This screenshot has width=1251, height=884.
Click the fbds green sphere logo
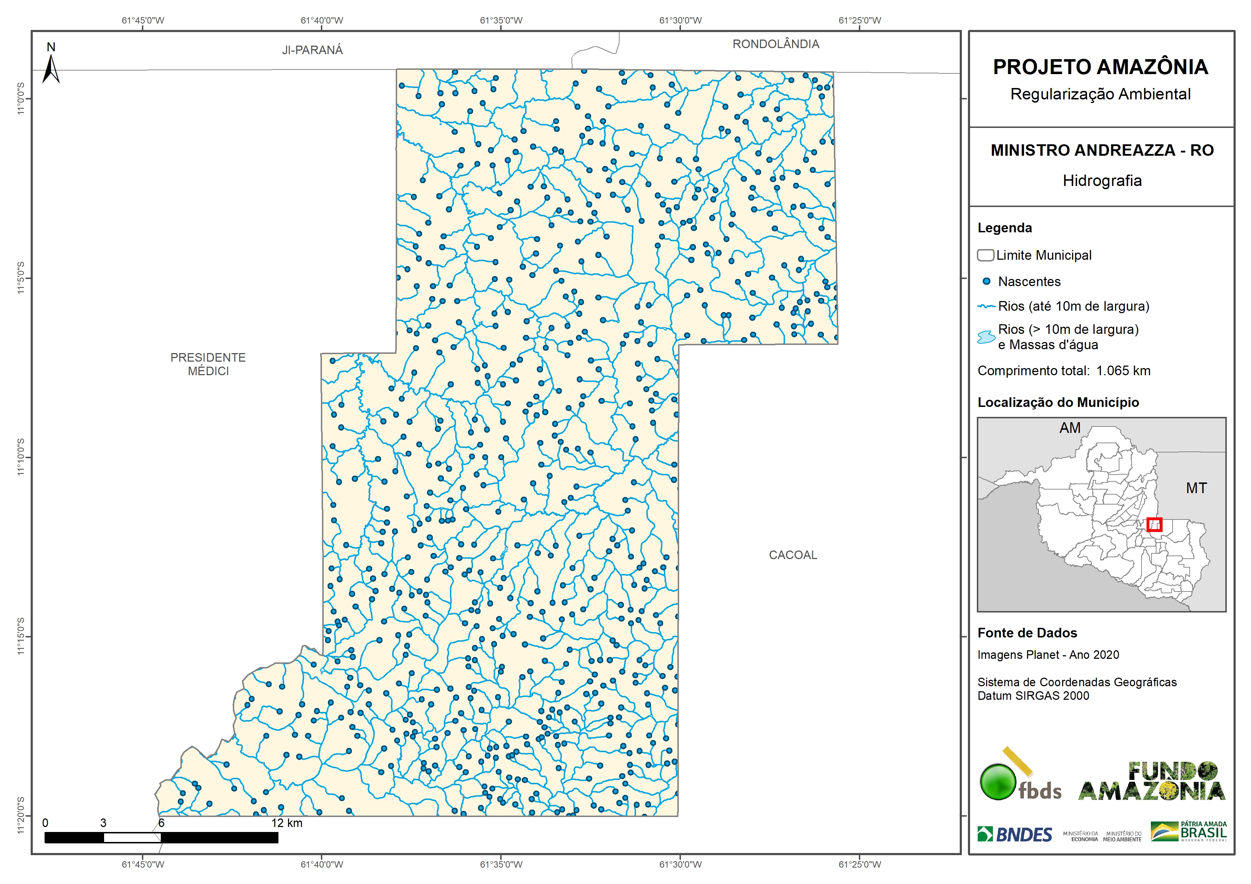coord(998,782)
